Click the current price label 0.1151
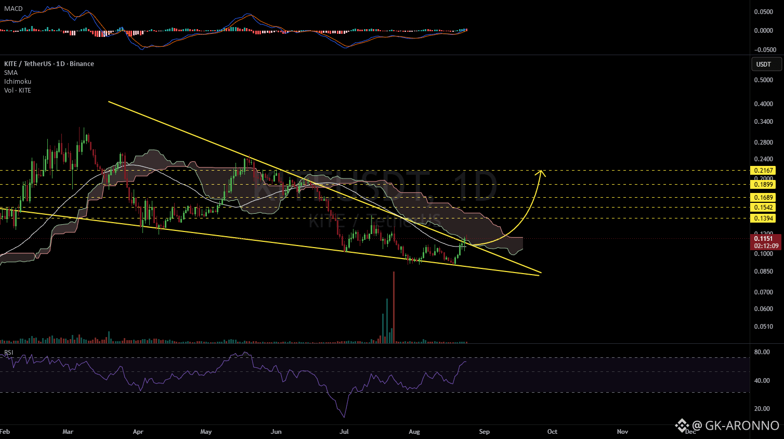Screen dimensions: 784x439 pos(763,239)
